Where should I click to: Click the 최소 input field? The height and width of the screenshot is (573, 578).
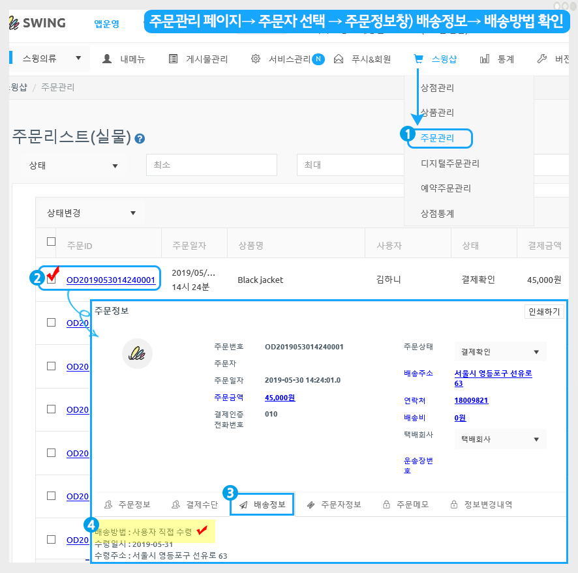point(211,166)
